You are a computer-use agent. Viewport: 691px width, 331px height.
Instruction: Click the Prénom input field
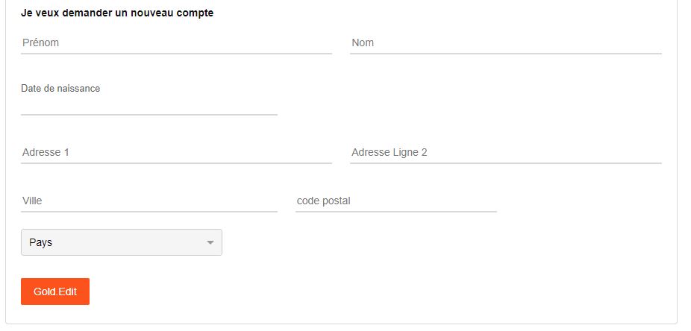tap(176, 43)
